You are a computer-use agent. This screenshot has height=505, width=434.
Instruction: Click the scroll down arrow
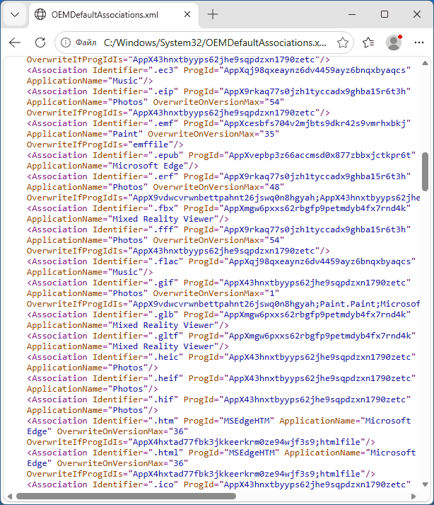tap(425, 484)
